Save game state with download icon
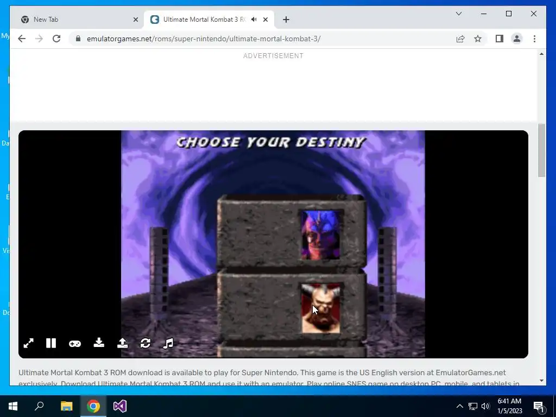The height and width of the screenshot is (417, 556). click(x=99, y=343)
